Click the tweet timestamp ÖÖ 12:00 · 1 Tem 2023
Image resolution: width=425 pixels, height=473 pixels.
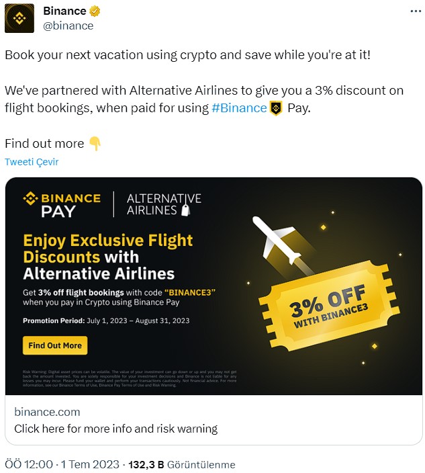click(62, 464)
